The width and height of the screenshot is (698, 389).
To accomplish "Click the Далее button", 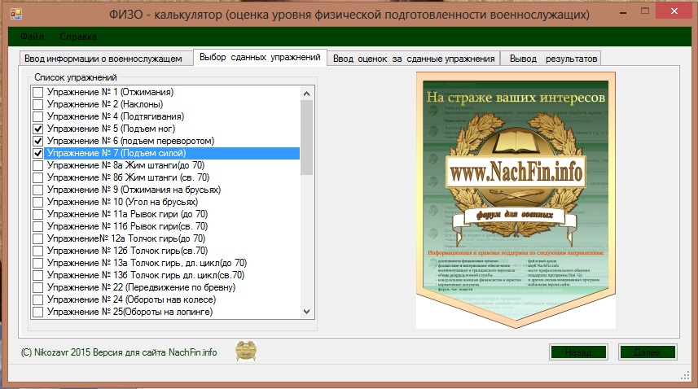I will coord(648,352).
